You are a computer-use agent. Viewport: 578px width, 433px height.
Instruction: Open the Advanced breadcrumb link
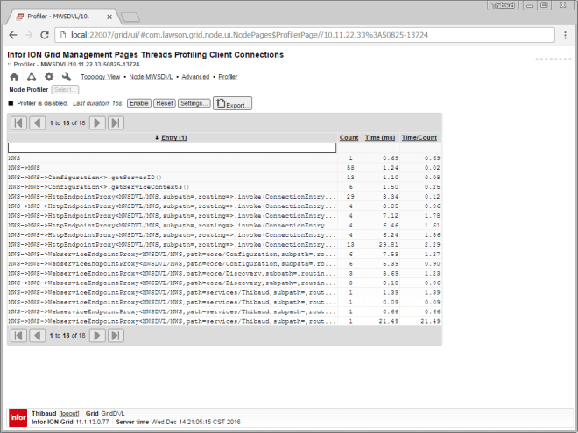click(x=195, y=77)
